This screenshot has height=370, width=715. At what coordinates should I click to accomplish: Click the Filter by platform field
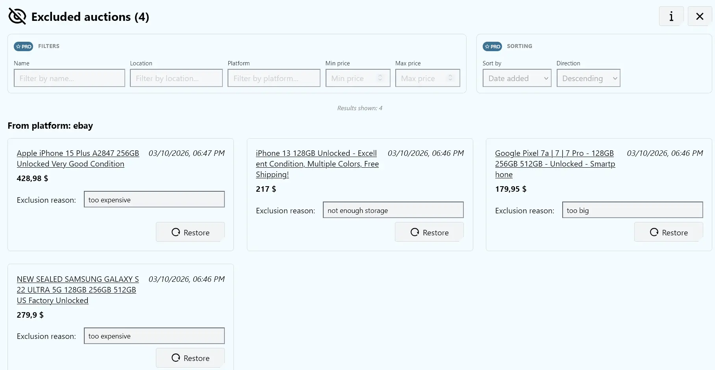coord(274,78)
